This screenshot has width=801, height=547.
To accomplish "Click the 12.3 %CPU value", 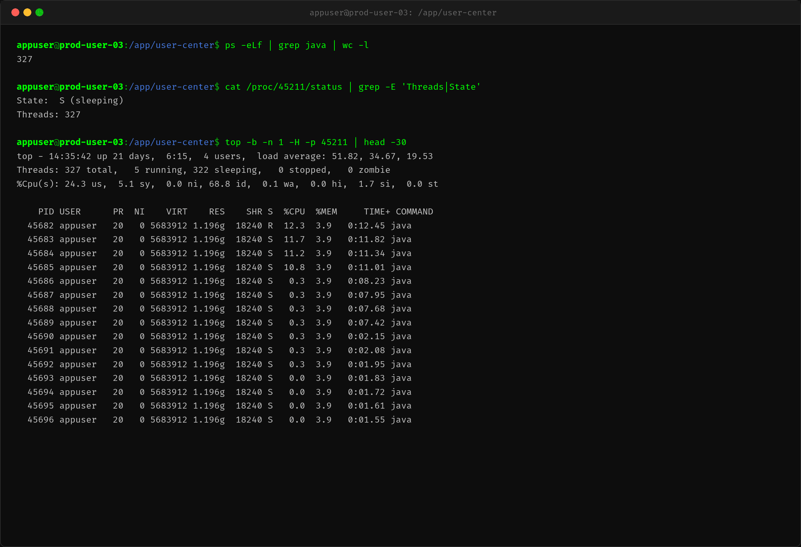I will click(x=294, y=225).
